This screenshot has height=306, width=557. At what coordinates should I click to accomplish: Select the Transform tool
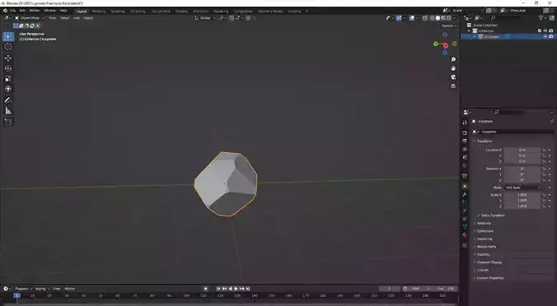coord(8,89)
